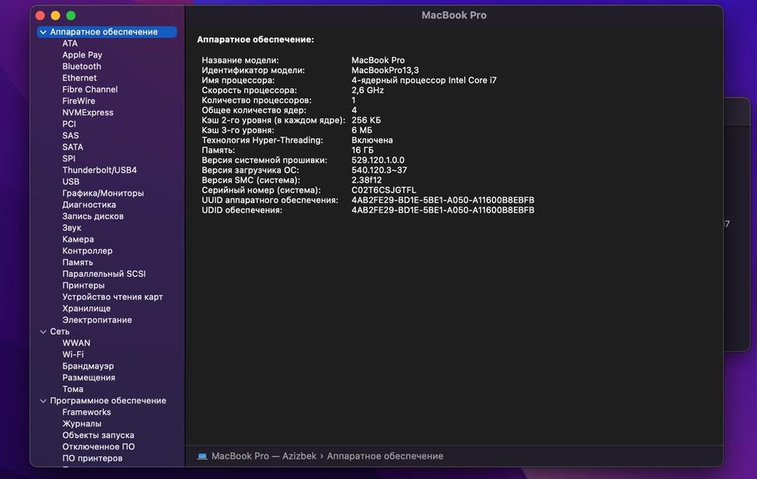Click SMC version 2.38f12
The height and width of the screenshot is (479, 757).
(x=366, y=180)
